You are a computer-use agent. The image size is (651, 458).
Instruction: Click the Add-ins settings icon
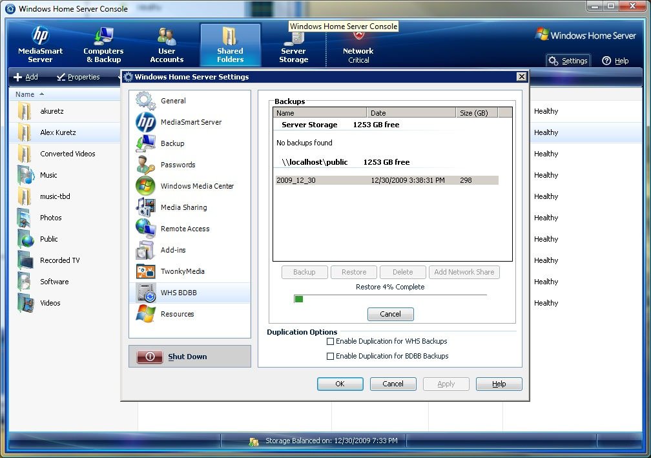[x=146, y=250]
